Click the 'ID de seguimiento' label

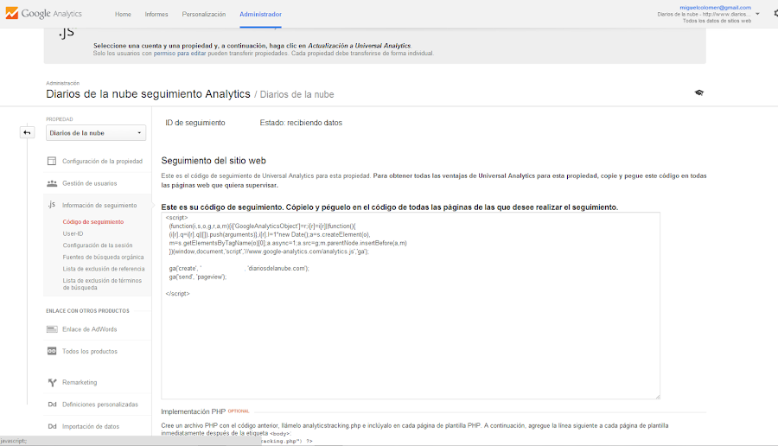tap(195, 123)
